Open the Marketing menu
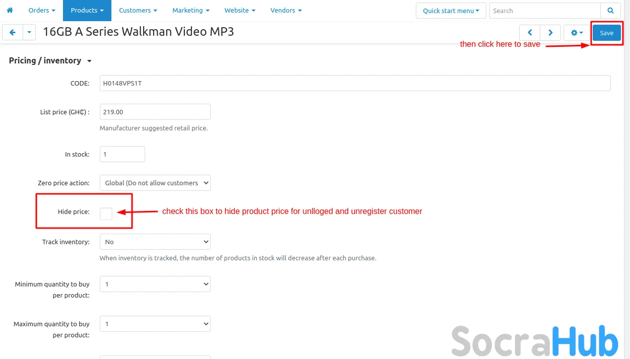Screen dimensions: 630x359 click(x=191, y=10)
